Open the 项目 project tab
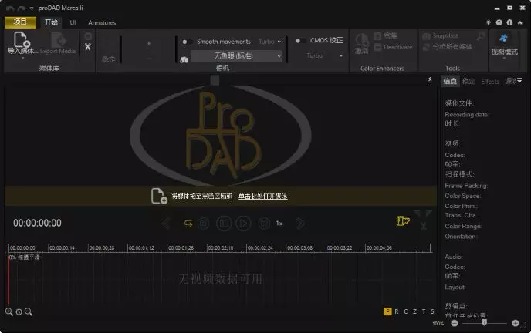Viewport: 531px width, 333px height. tap(20, 22)
